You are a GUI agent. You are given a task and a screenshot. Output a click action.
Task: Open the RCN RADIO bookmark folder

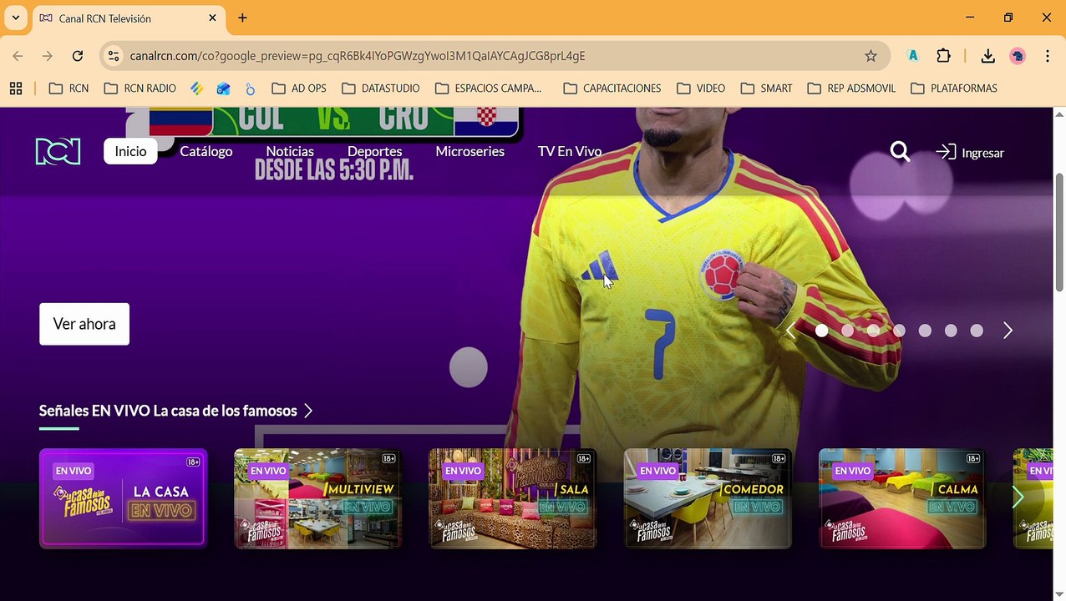pyautogui.click(x=140, y=88)
